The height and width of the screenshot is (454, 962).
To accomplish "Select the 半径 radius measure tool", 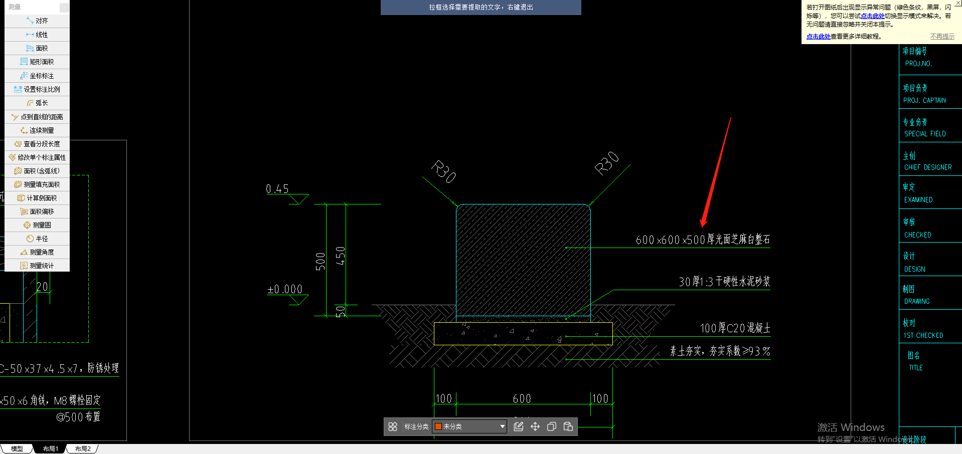I will [37, 239].
